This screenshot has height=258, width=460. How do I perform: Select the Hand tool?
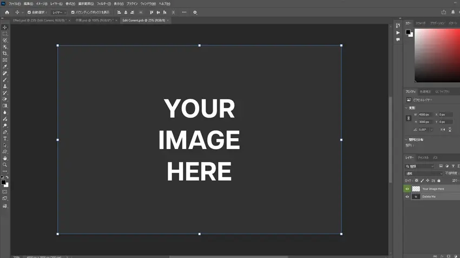[x=5, y=158]
